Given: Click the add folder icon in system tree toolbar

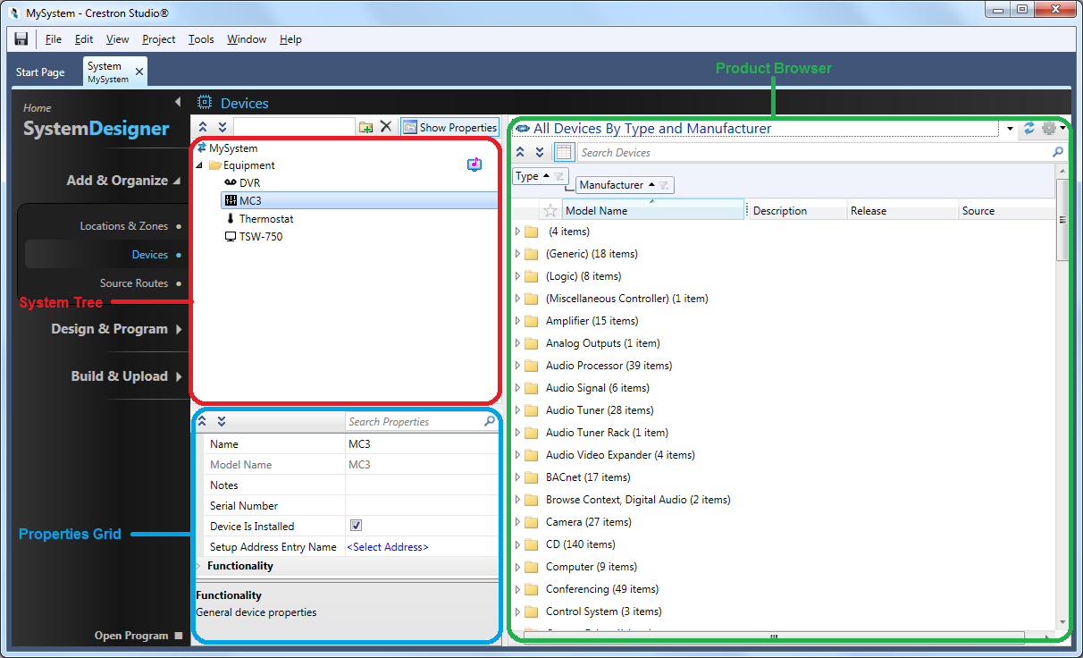Looking at the screenshot, I should (x=366, y=127).
